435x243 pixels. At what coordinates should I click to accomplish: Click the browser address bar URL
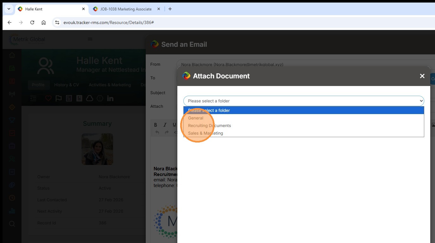point(109,22)
